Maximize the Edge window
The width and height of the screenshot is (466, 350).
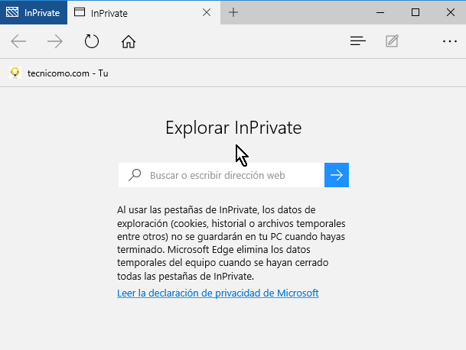click(415, 12)
